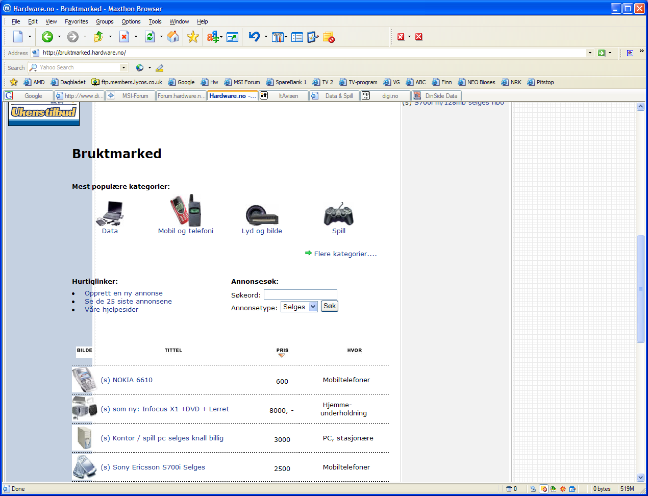
Task: Click the orange sun icon in status bar
Action: coord(563,489)
